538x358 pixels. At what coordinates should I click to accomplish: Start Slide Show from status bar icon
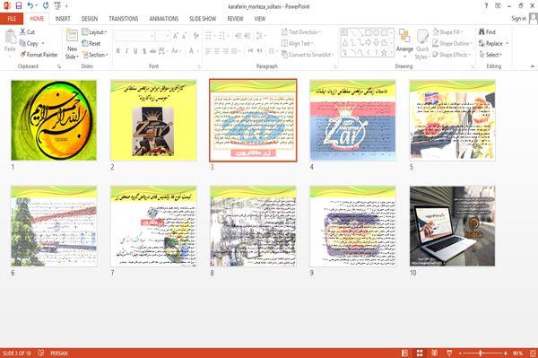449,353
